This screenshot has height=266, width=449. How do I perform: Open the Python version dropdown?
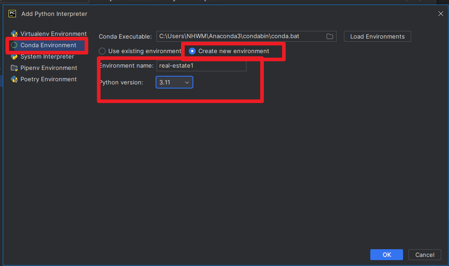174,82
